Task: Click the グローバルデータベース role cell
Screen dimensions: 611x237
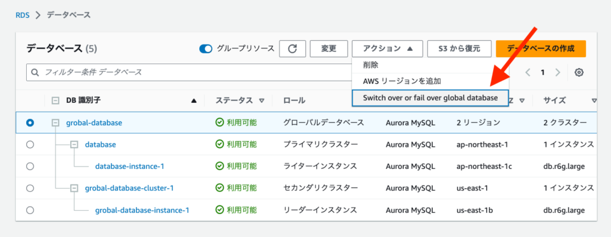Action: click(323, 123)
